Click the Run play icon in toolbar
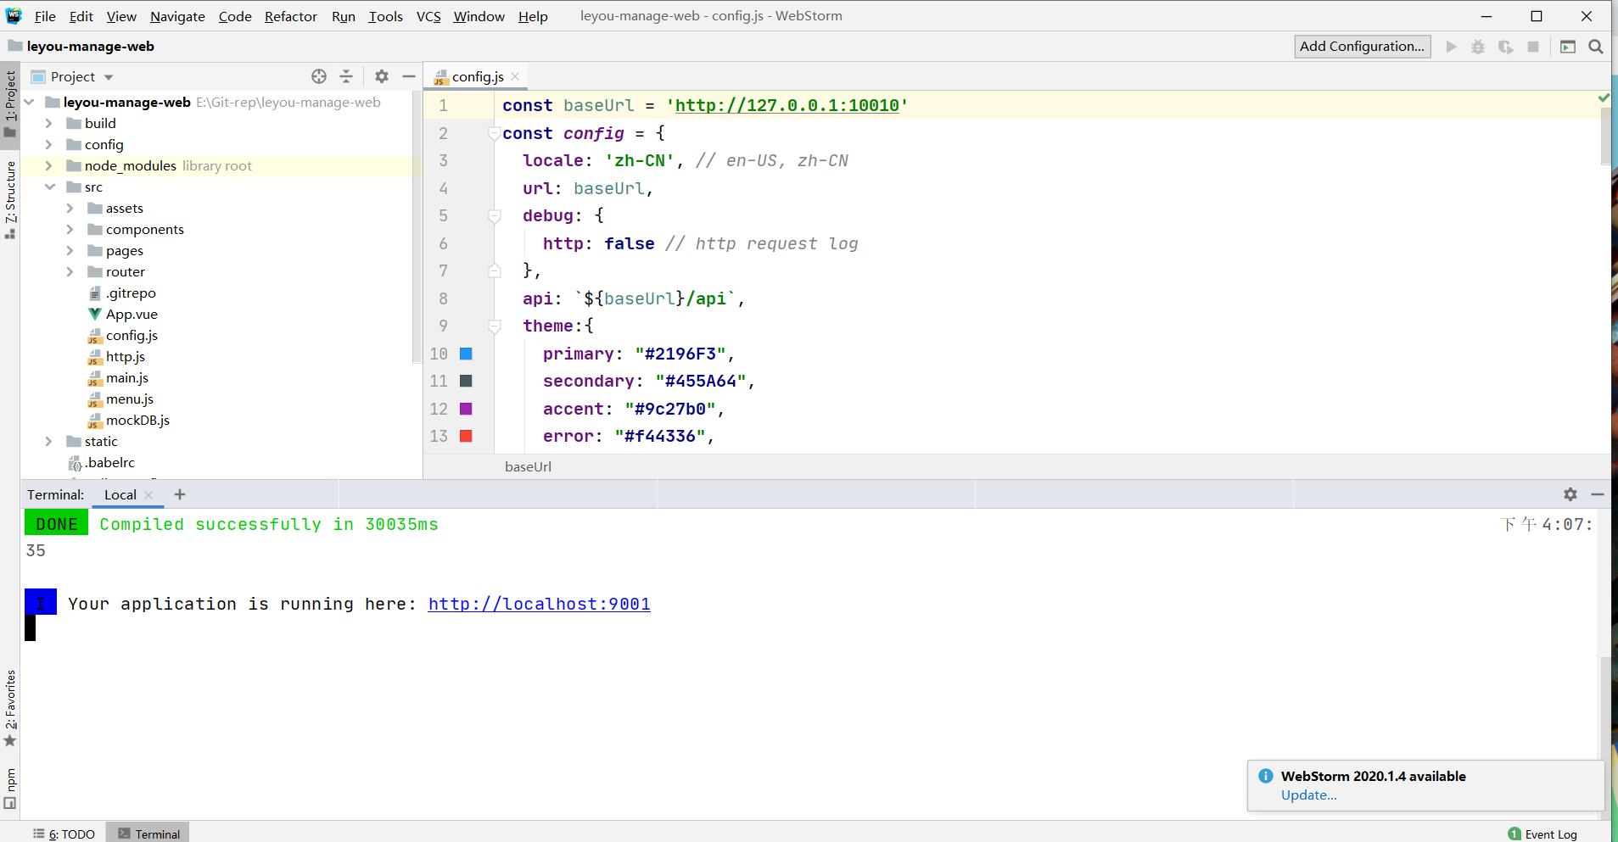 point(1452,47)
